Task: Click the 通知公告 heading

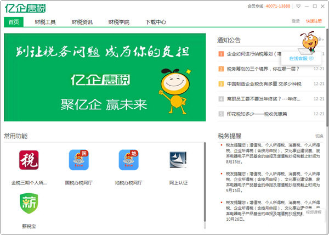Action: 229,40
